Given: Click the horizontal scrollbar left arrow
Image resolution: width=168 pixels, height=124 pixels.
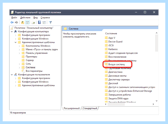Looking at the screenshot, I should click(x=106, y=104).
